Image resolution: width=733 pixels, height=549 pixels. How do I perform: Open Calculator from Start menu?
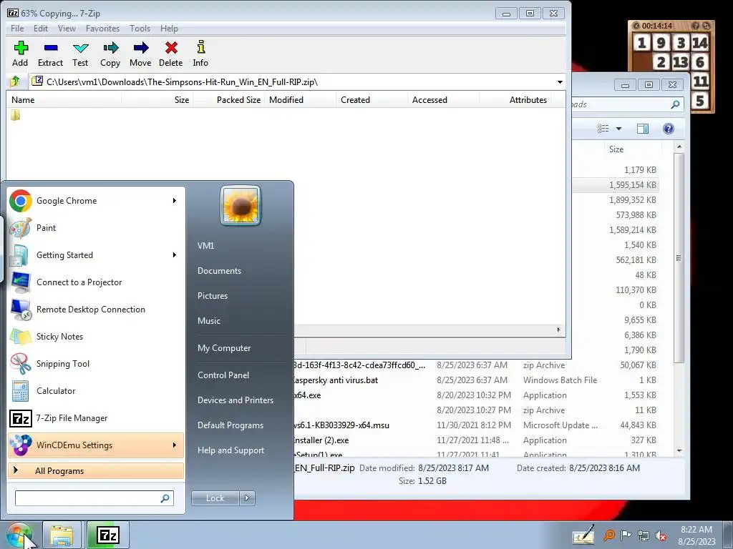click(x=96, y=391)
